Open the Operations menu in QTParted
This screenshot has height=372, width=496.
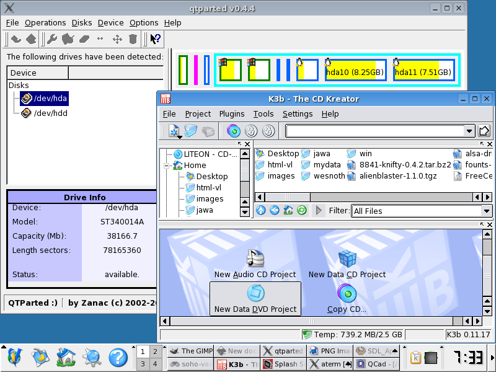(x=45, y=23)
